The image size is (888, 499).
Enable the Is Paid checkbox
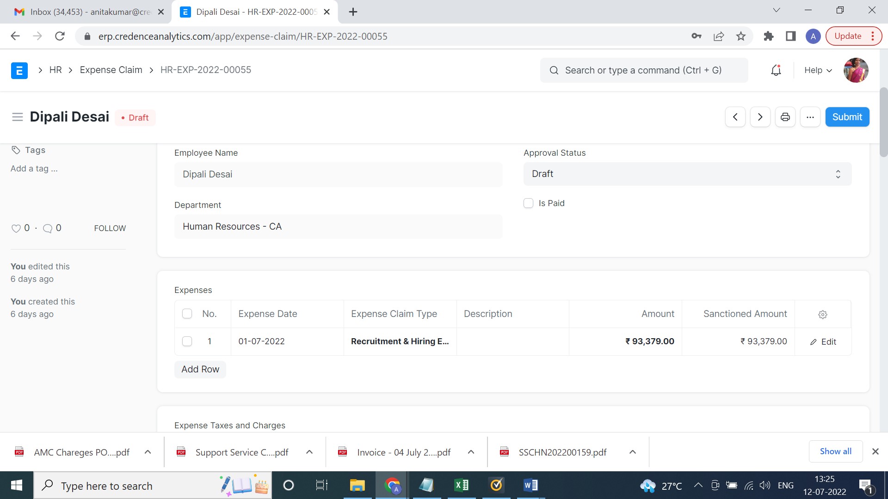(x=528, y=203)
